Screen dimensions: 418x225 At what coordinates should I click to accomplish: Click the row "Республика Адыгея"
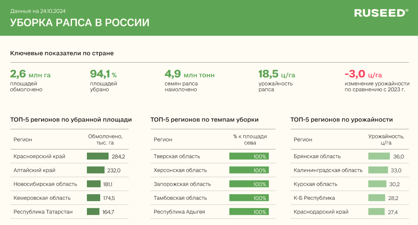213,212
